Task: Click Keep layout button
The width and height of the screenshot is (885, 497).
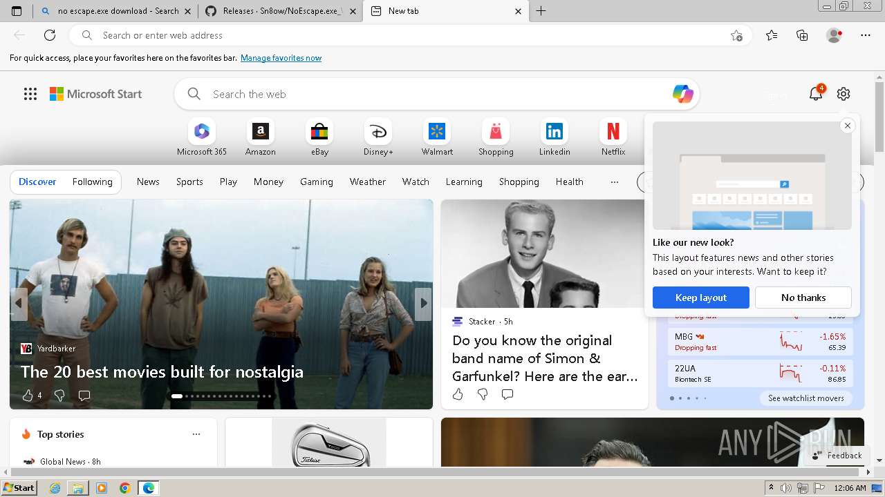Action: 701,298
